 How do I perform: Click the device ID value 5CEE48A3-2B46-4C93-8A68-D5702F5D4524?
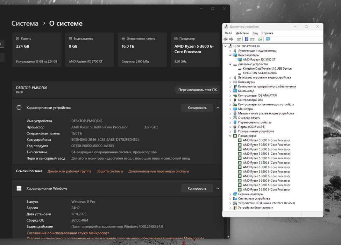[x=106, y=140]
